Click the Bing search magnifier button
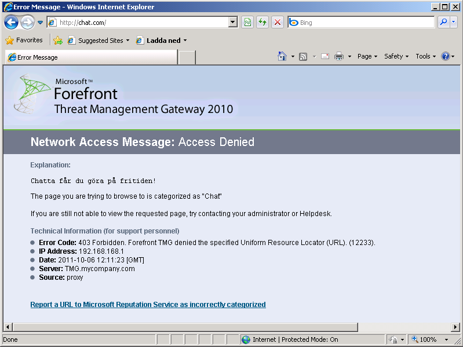 [x=443, y=23]
